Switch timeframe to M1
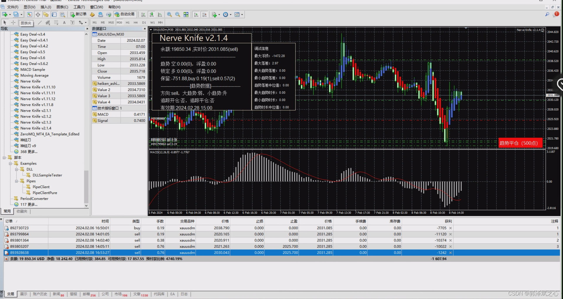 (x=94, y=22)
